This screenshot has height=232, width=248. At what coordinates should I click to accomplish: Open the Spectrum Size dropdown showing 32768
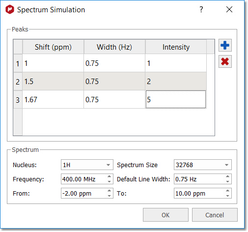pos(203,165)
